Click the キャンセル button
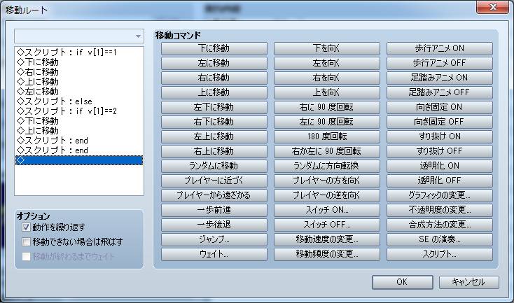Image resolution: width=514 pixels, height=303 pixels. 469,282
